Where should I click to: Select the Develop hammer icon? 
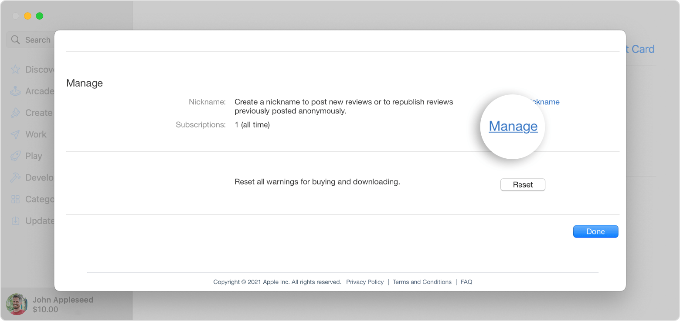[15, 177]
